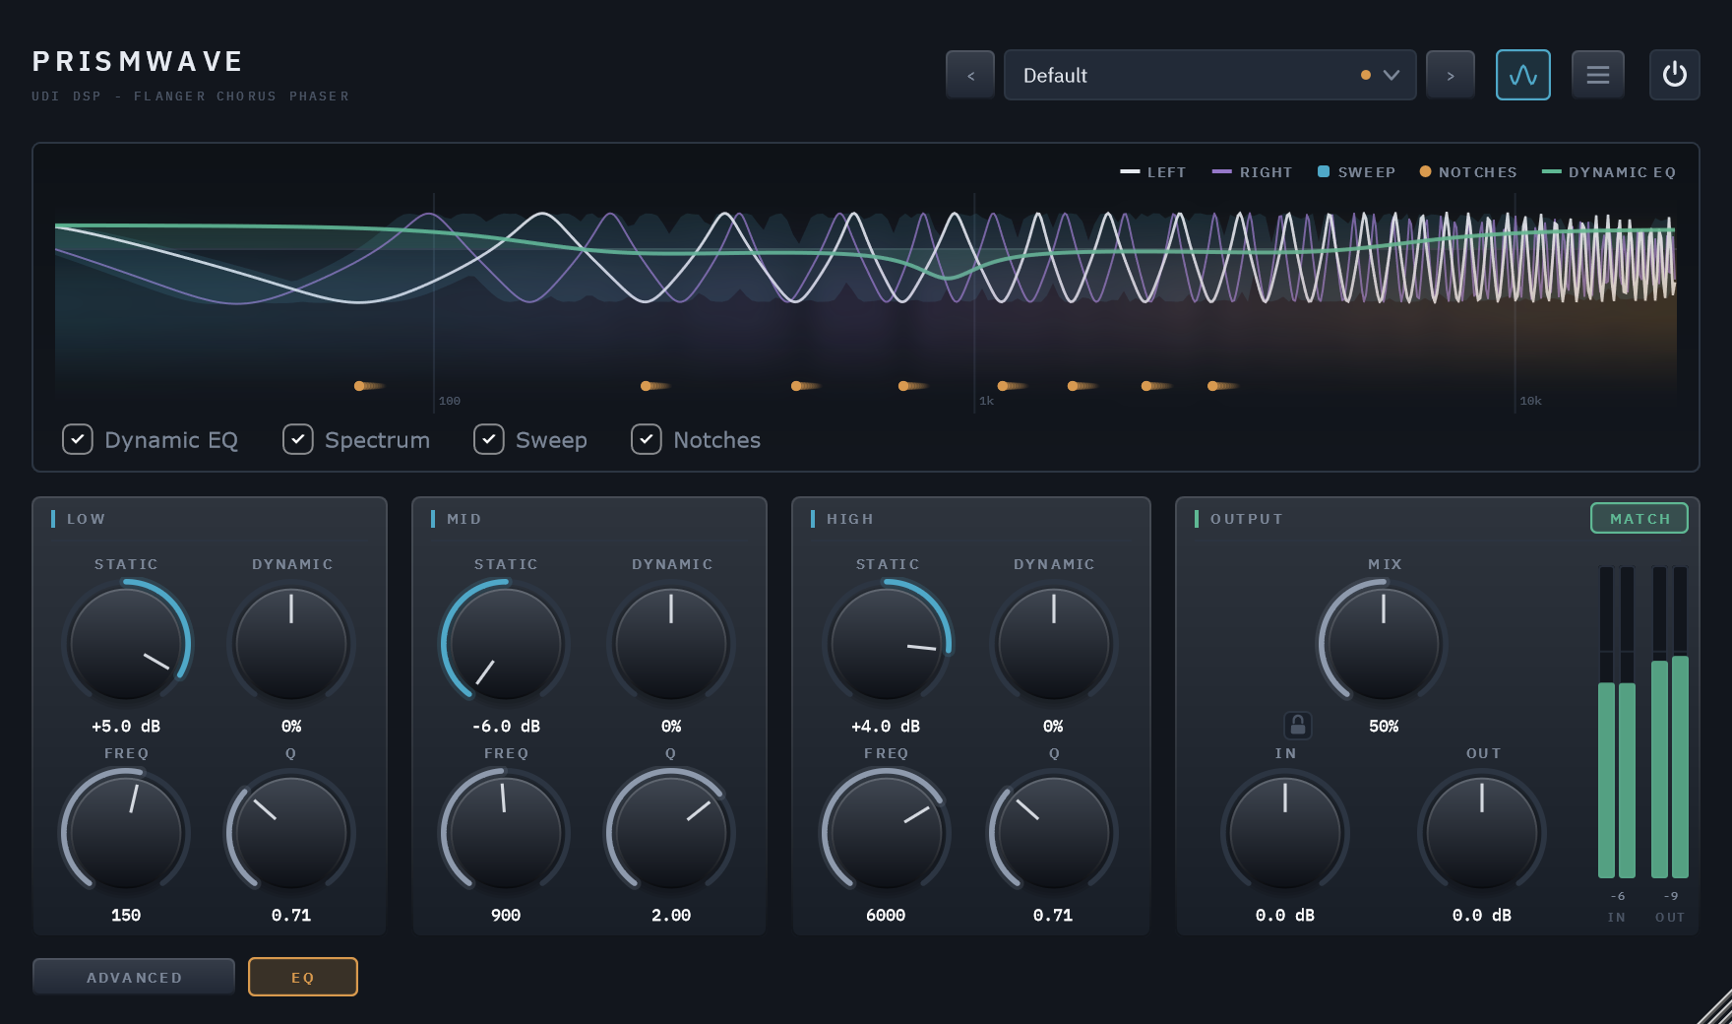1732x1024 pixels.
Task: Open the Default preset dropdown
Action: click(1209, 76)
